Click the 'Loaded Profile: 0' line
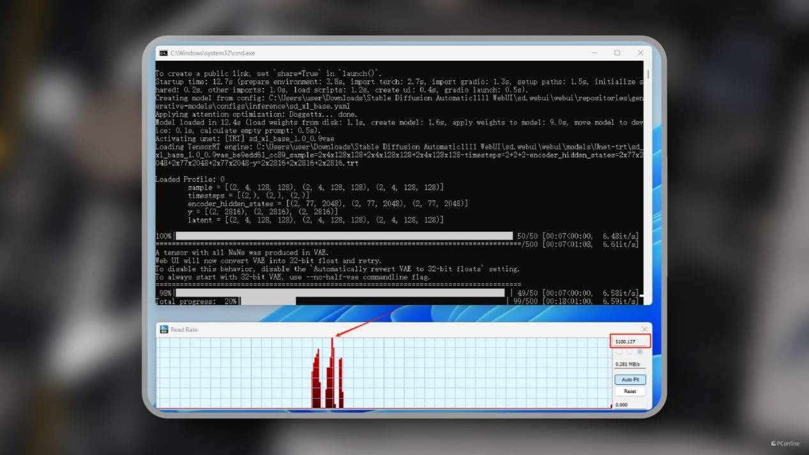Viewport: 809px width, 455px height. [190, 179]
